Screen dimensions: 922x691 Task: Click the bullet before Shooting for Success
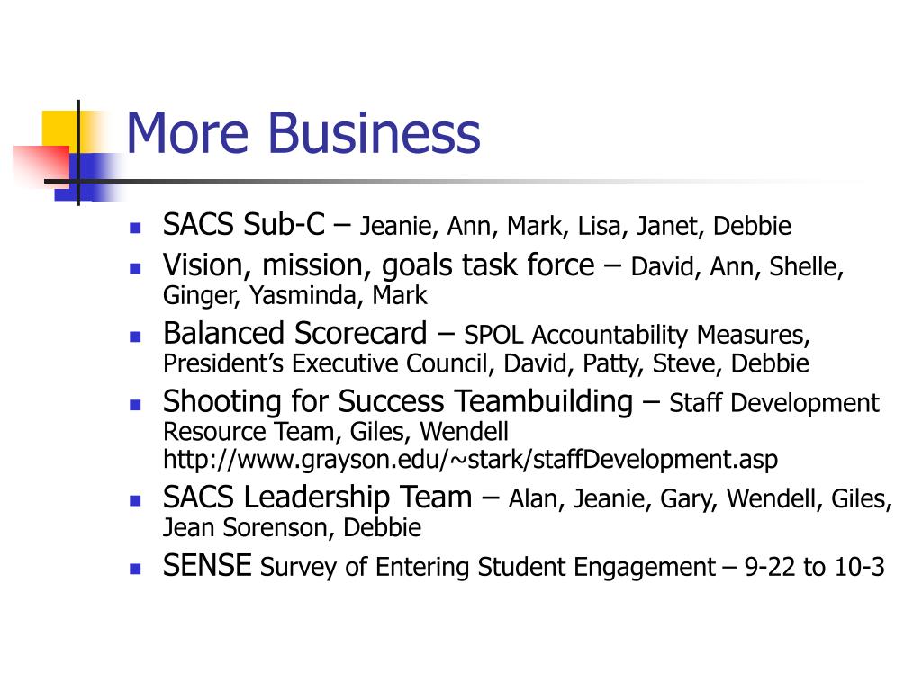[x=135, y=405]
